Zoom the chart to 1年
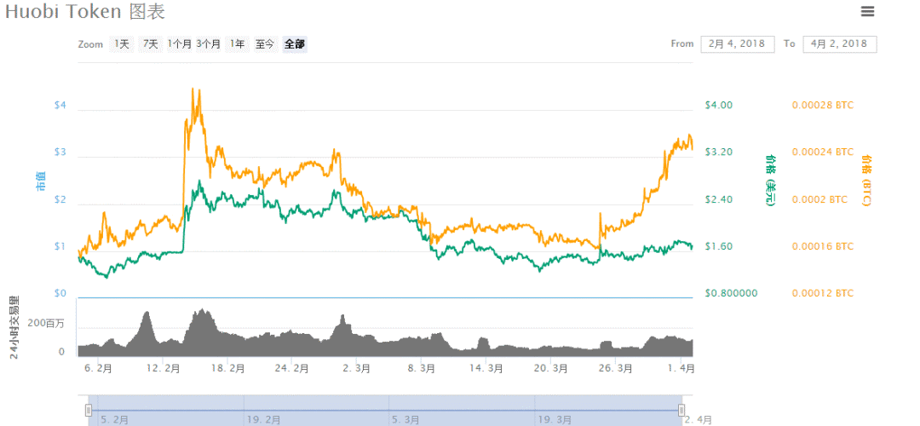The width and height of the screenshot is (920, 426). coord(236,43)
